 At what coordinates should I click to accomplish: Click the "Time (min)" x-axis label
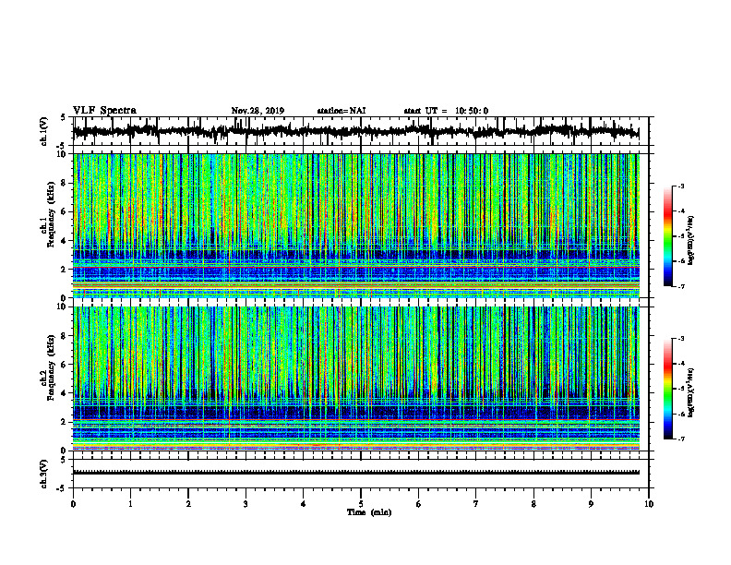pos(369,512)
